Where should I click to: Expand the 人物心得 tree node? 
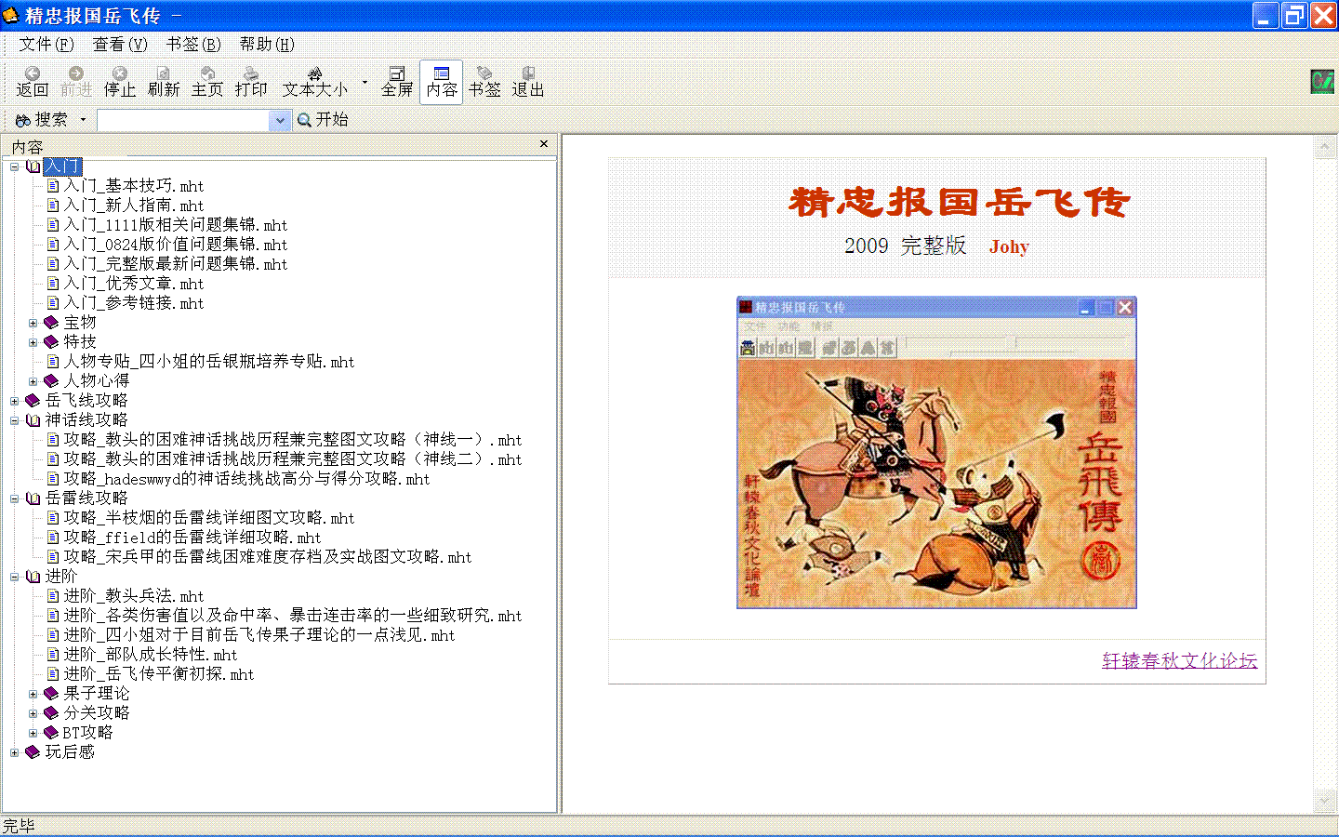[x=33, y=381]
